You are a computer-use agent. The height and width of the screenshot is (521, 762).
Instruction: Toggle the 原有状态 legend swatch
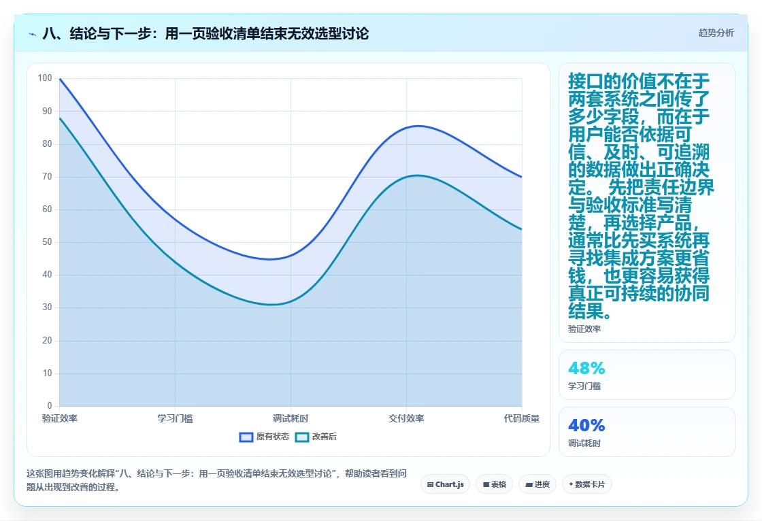[x=246, y=437]
